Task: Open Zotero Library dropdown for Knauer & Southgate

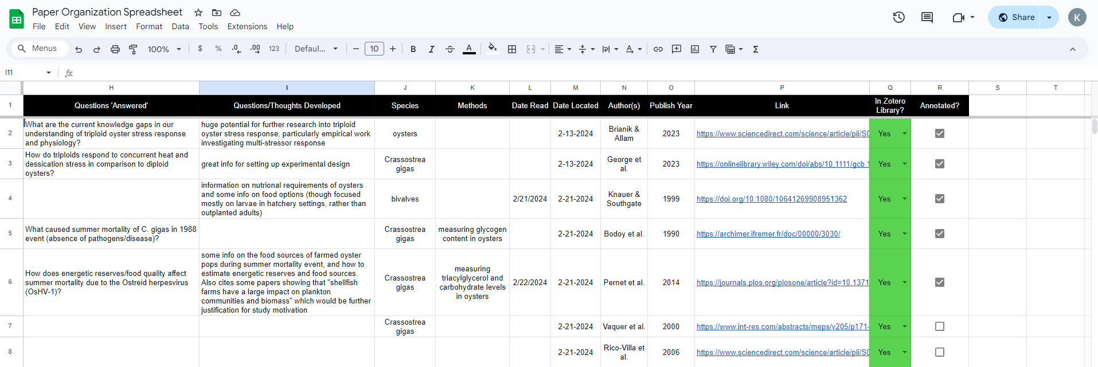Action: (x=905, y=199)
